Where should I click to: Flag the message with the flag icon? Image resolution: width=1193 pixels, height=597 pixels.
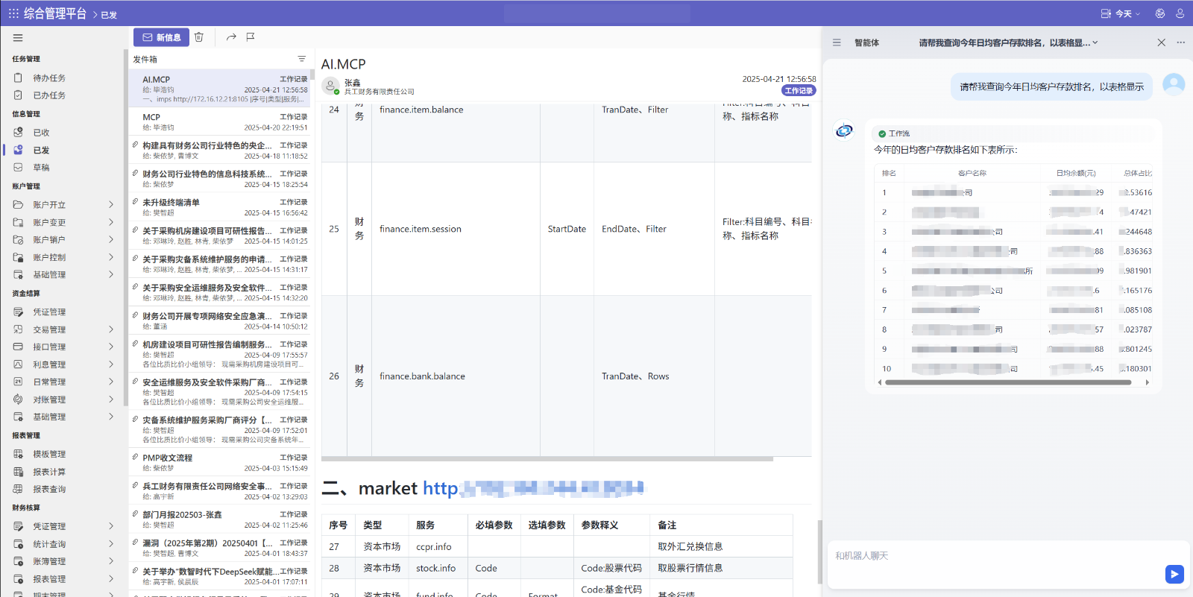pos(251,37)
